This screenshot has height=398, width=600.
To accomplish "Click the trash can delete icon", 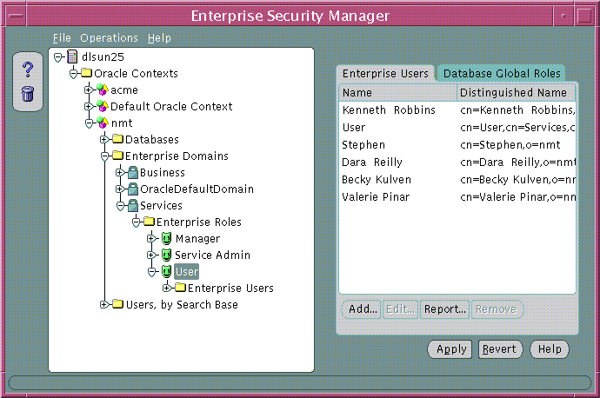I will pos(28,93).
